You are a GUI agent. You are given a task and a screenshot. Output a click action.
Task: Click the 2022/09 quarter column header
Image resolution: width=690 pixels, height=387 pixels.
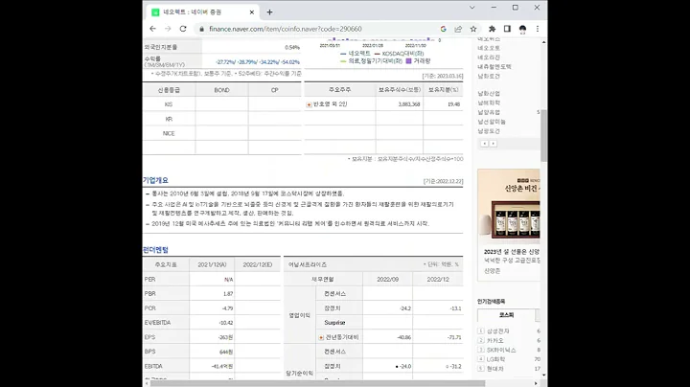click(388, 280)
